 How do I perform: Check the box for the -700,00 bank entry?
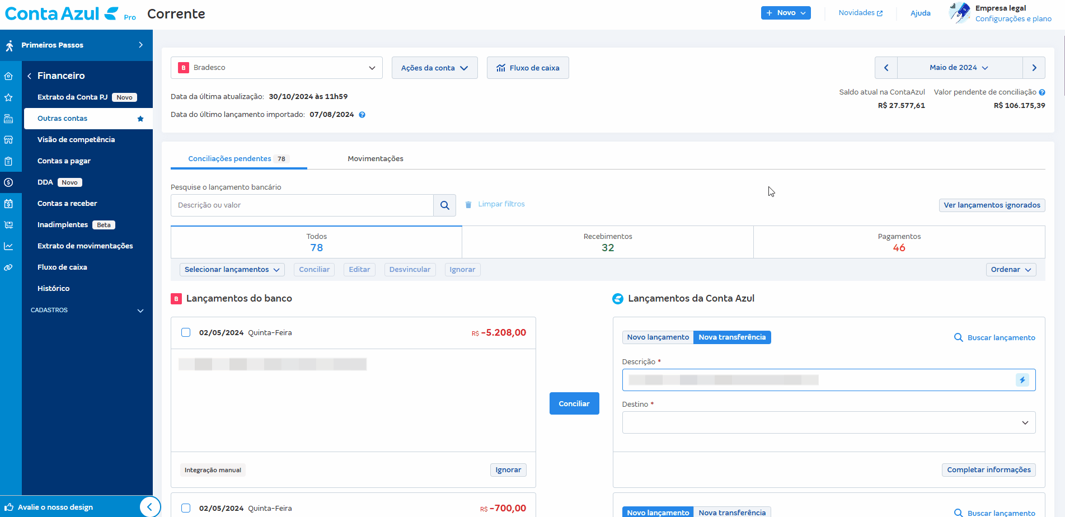[x=186, y=508]
